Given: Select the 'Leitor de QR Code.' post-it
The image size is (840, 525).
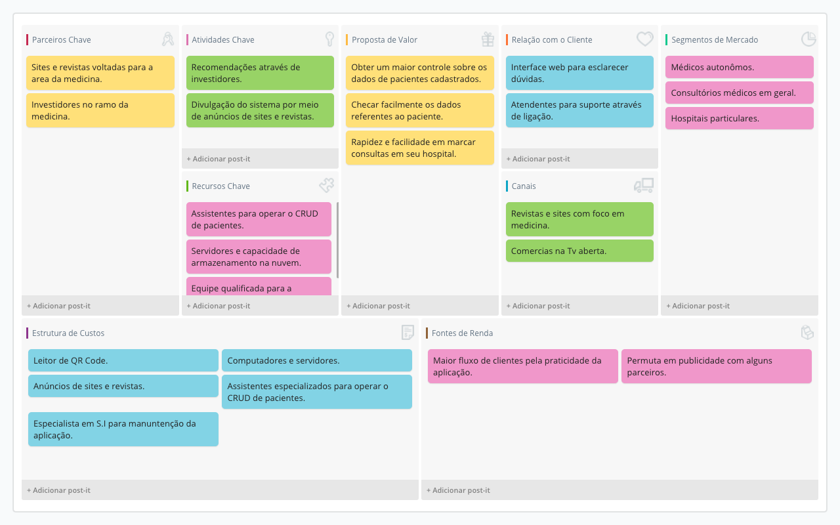Looking at the screenshot, I should tap(123, 360).
